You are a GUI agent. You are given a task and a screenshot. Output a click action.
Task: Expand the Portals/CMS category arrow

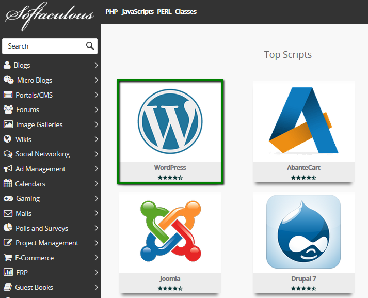pos(96,95)
